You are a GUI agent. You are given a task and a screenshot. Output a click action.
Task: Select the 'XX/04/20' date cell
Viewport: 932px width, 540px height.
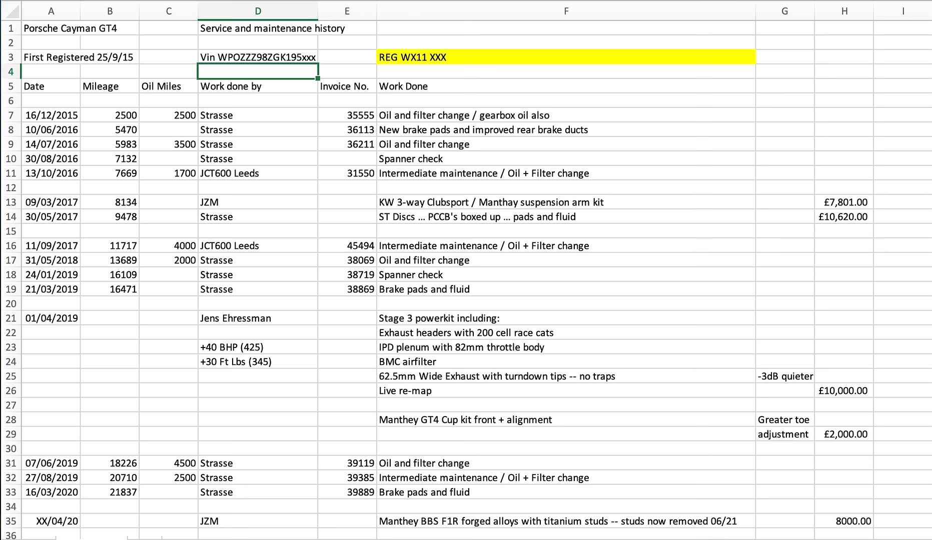coord(51,521)
